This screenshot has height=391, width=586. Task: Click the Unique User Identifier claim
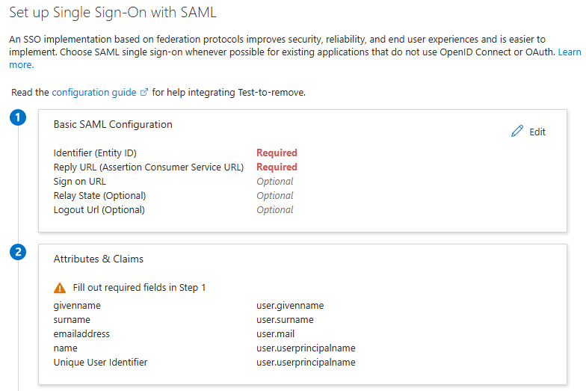[100, 363]
